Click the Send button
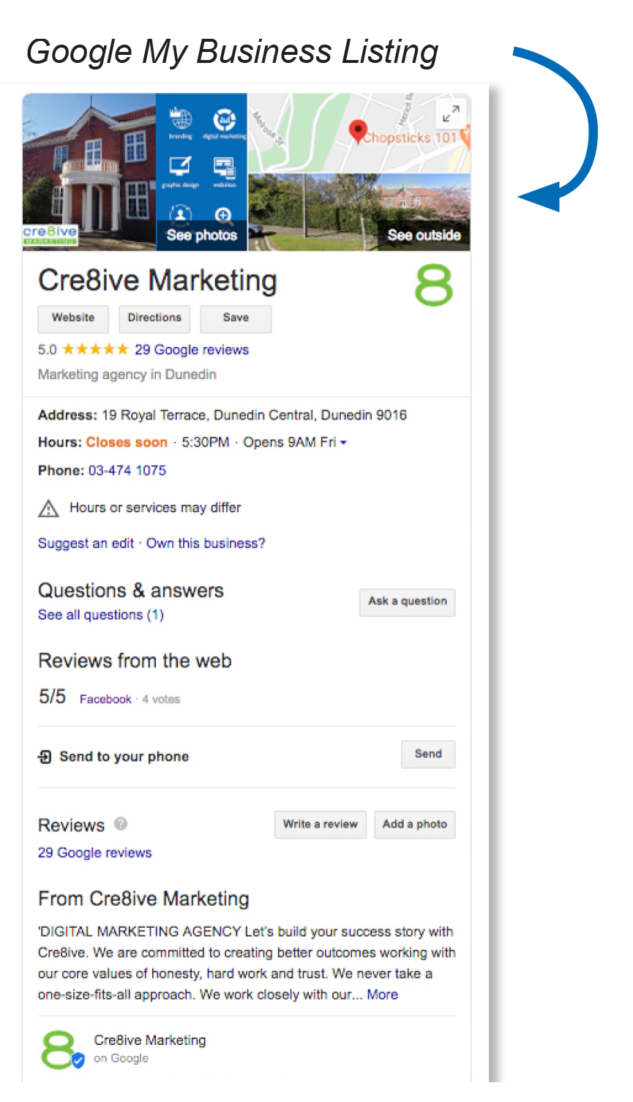633x1102 pixels. coord(428,754)
